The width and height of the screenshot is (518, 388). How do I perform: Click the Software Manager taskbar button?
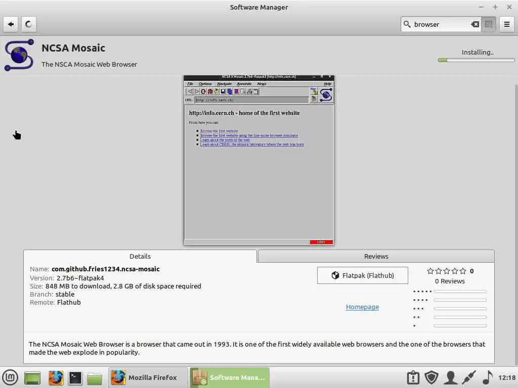[x=230, y=377]
